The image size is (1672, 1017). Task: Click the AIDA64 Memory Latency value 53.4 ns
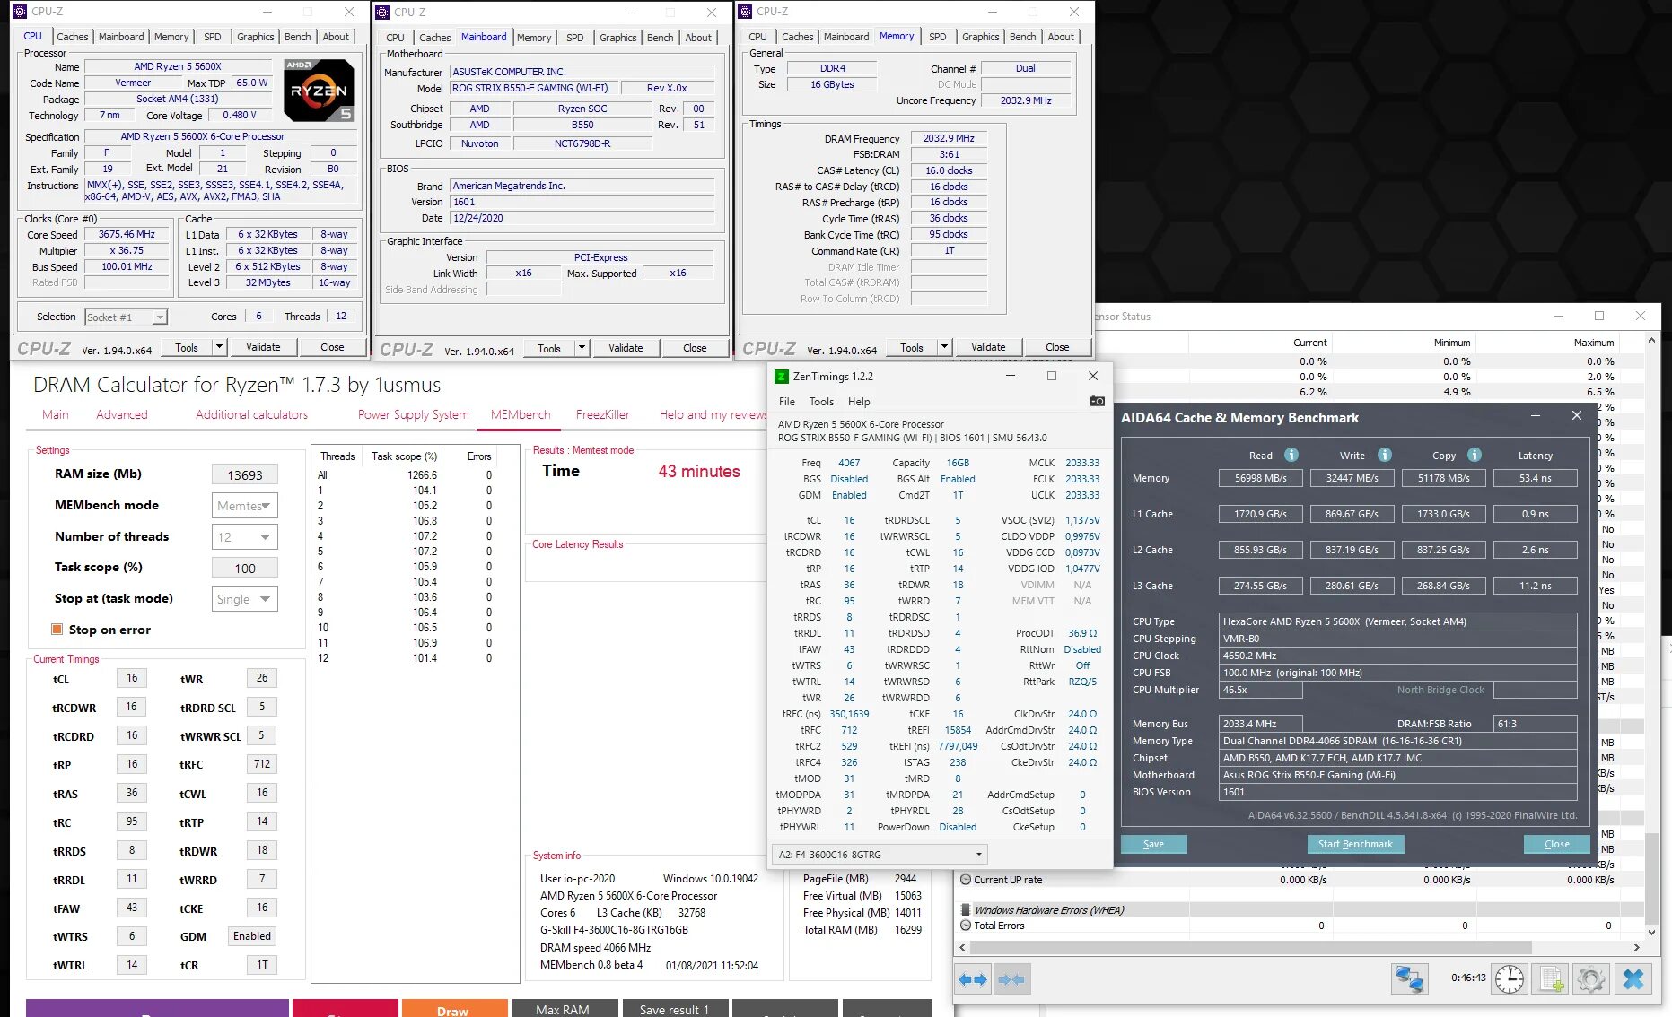click(1535, 478)
